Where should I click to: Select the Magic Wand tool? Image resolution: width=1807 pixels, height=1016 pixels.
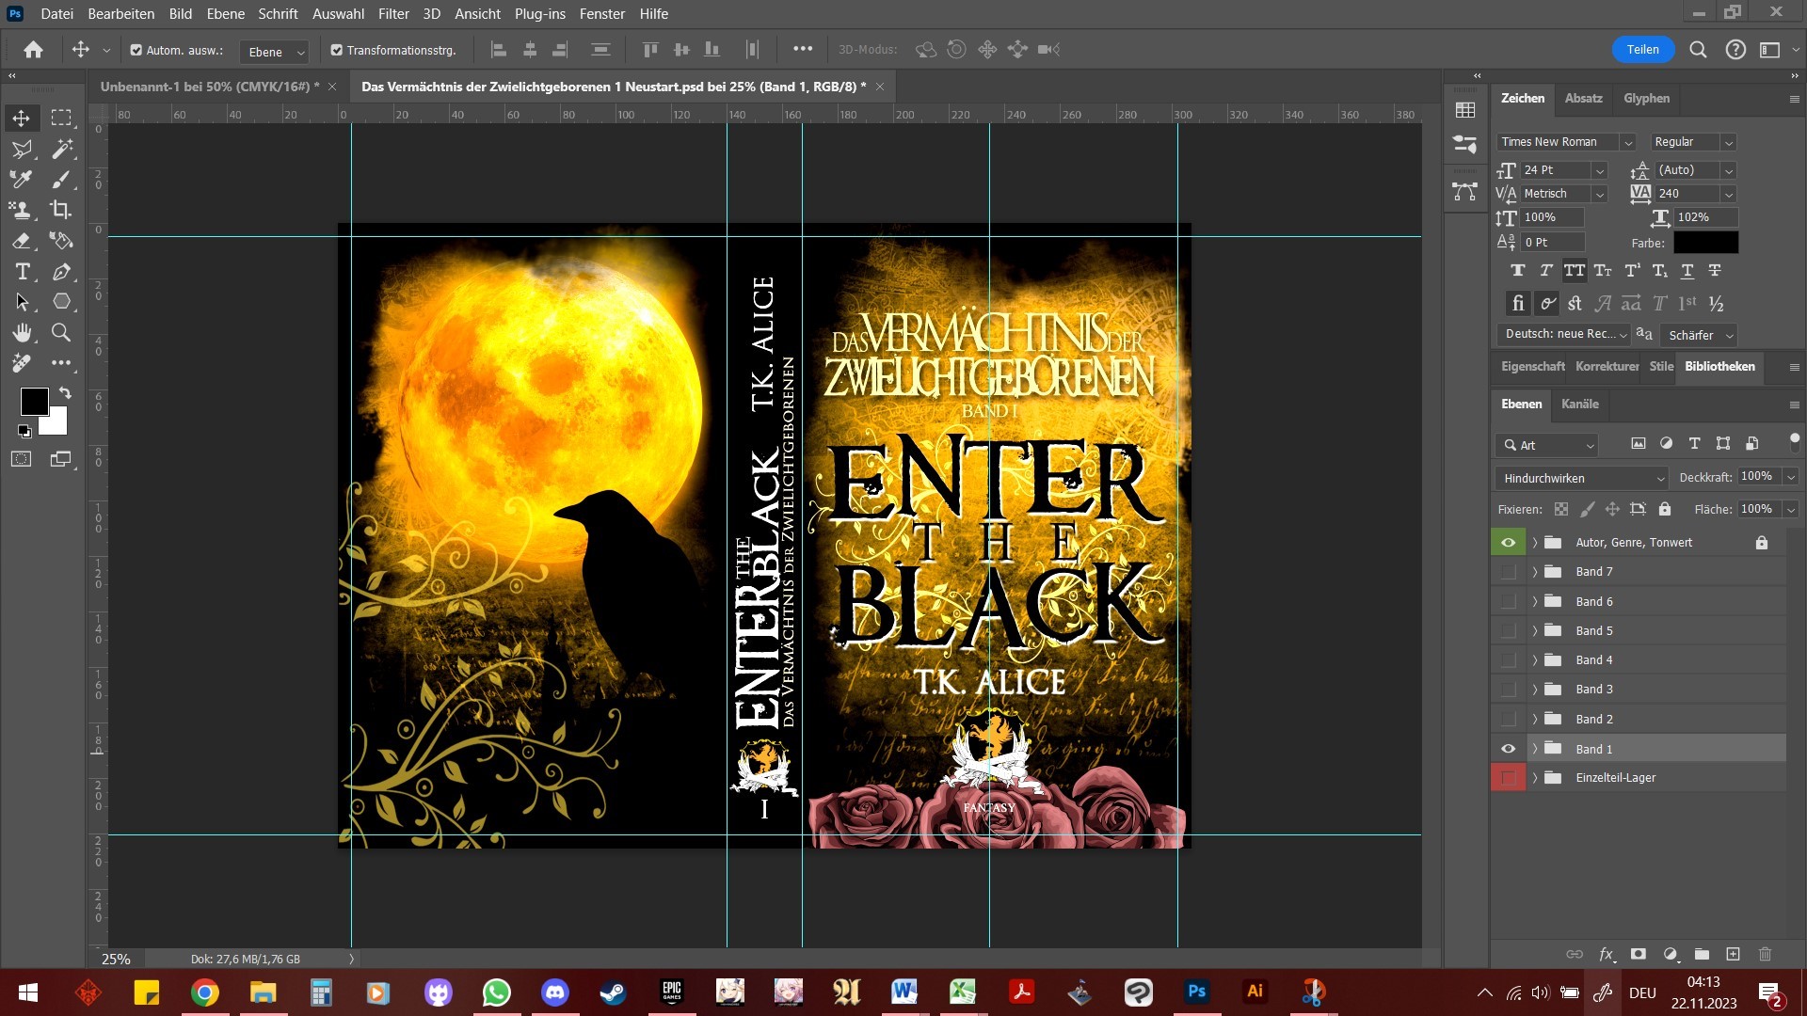coord(62,149)
